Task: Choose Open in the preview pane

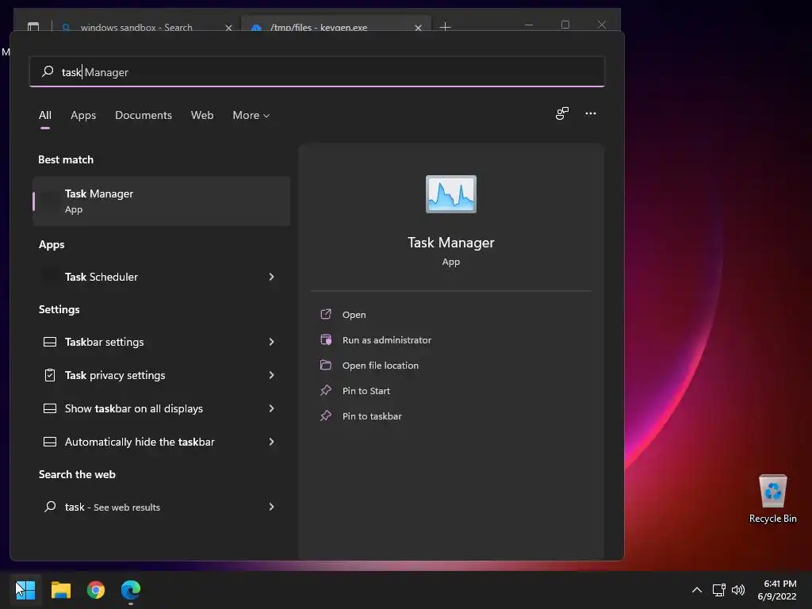Action: [x=354, y=314]
